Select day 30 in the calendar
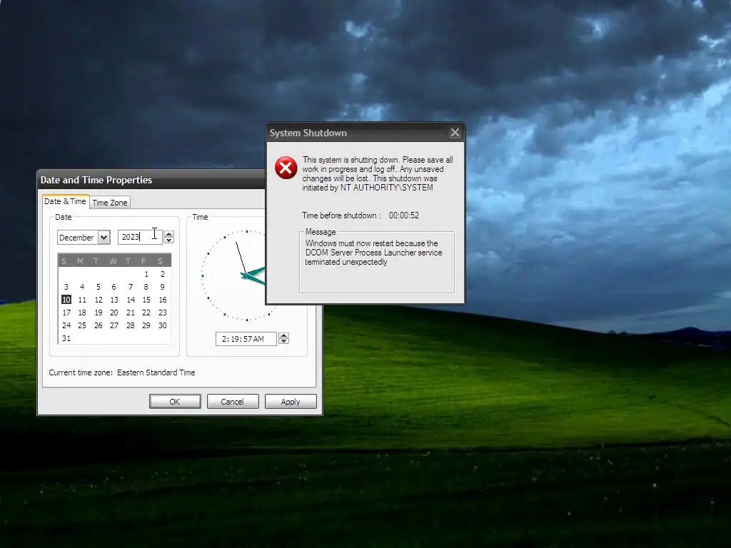The height and width of the screenshot is (548, 731). 162,325
